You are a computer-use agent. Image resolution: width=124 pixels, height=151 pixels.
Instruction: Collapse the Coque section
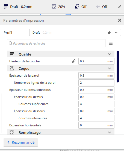click(110, 68)
